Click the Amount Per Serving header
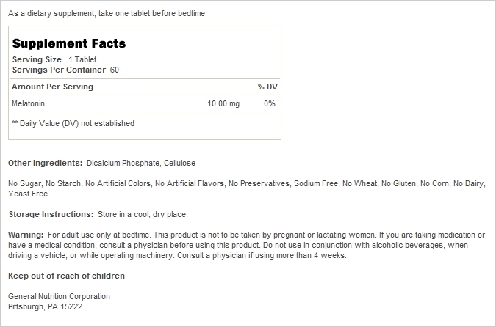496x327 pixels. [52, 87]
